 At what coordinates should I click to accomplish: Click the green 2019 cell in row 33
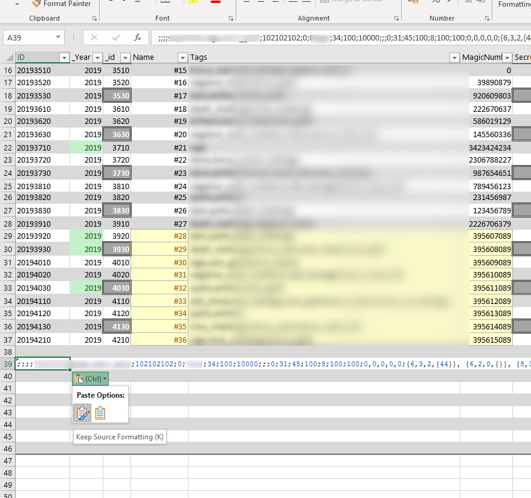(86, 288)
